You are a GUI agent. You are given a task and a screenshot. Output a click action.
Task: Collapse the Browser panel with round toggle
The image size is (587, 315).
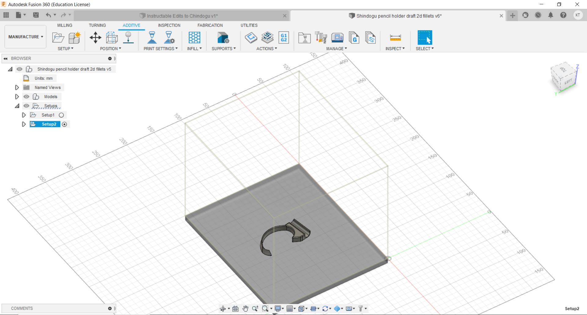[110, 58]
